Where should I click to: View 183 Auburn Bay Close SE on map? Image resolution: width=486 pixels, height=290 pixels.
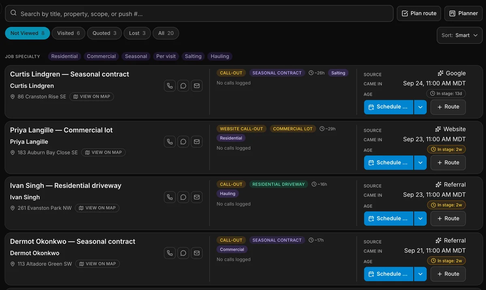coord(103,153)
